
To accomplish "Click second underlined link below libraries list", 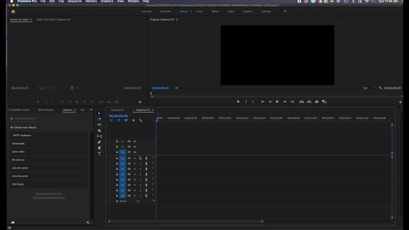I will 49,197.
